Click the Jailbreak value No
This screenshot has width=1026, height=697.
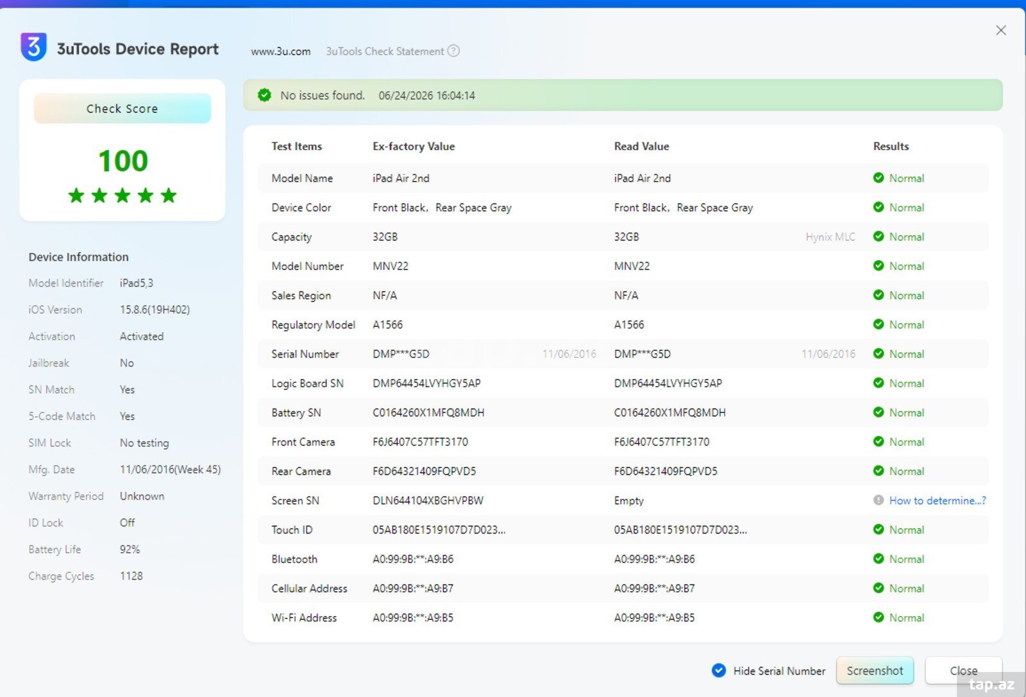(x=127, y=363)
